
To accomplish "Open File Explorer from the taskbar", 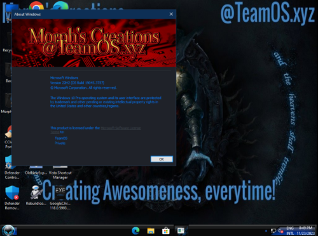I will [151, 230].
